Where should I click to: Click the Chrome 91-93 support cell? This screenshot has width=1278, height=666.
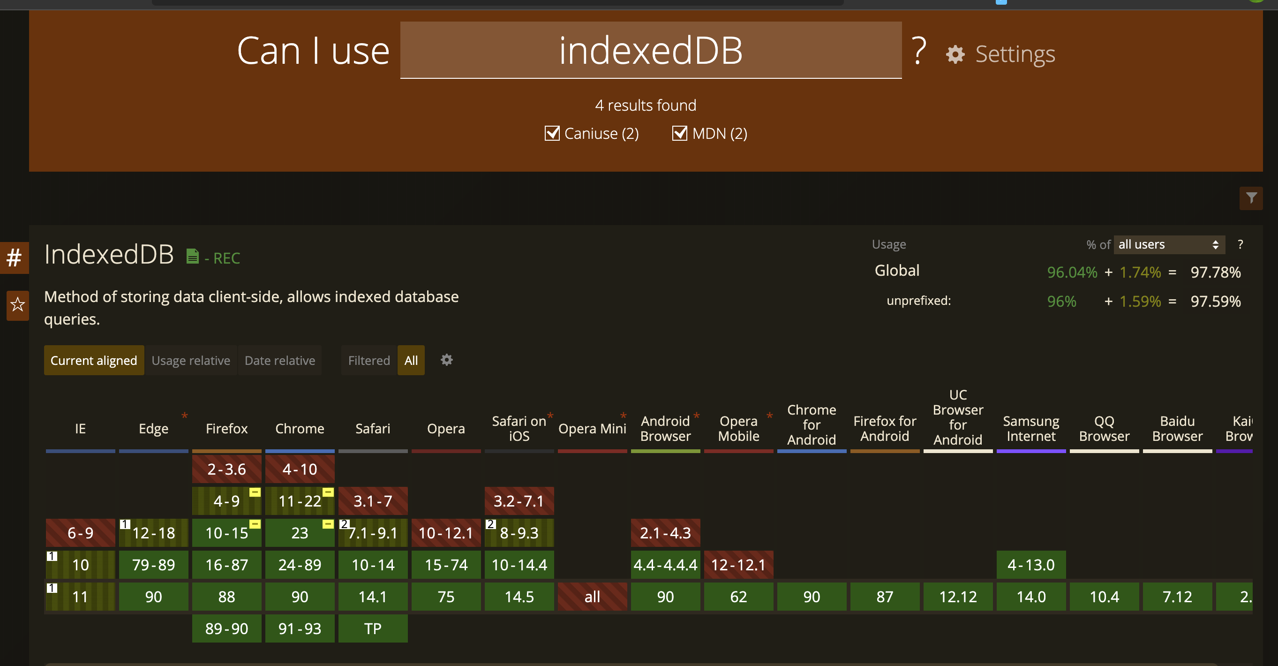click(300, 628)
